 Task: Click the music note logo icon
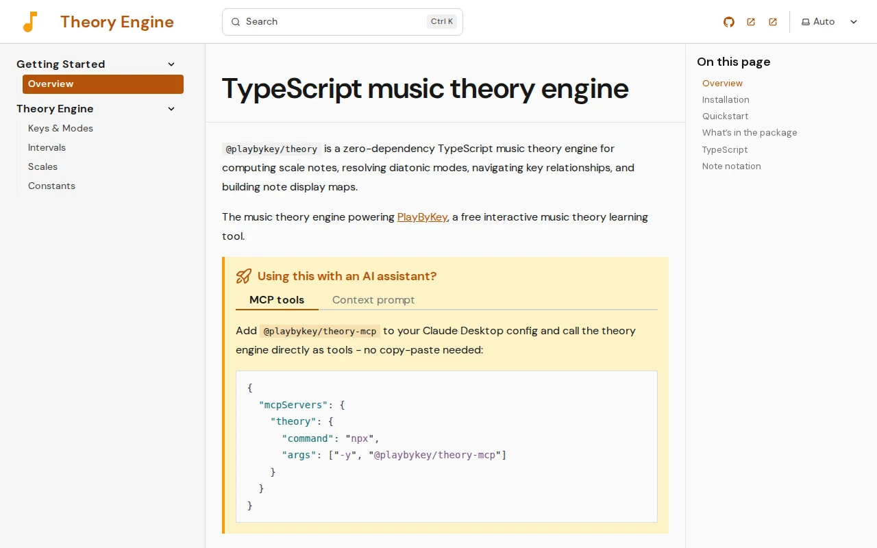(30, 22)
